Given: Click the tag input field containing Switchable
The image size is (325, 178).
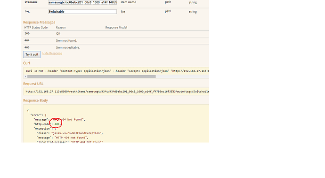Looking at the screenshot, I should tap(82, 12).
